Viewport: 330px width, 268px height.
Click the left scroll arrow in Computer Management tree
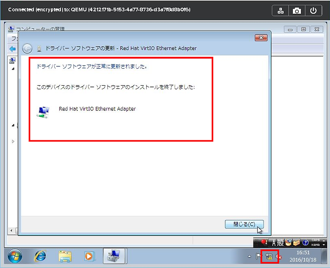tap(11, 230)
